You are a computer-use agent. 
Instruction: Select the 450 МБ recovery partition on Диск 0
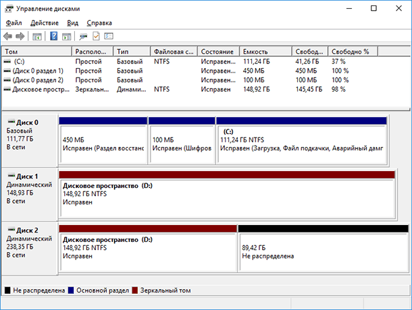coord(103,141)
